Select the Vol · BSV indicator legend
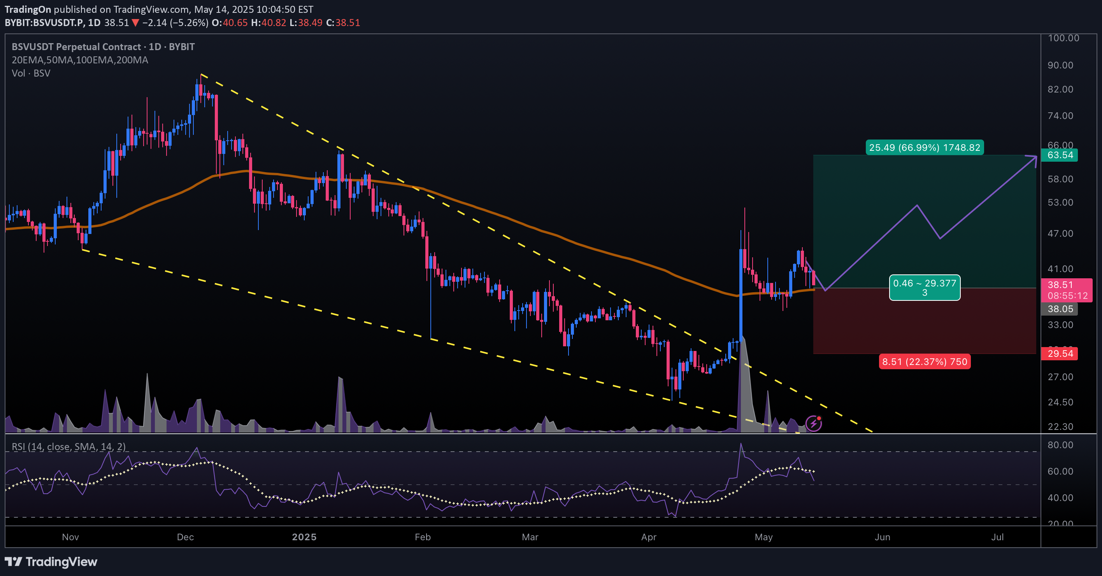 31,73
